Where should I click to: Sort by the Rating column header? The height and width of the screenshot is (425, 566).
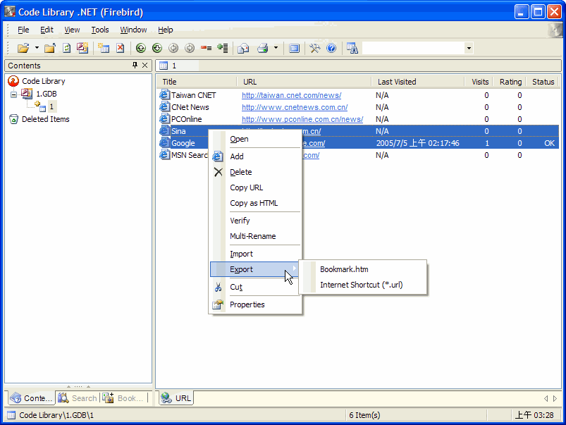click(510, 82)
